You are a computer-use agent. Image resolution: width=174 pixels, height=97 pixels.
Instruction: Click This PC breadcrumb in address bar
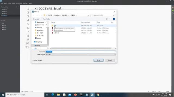coord(50,15)
